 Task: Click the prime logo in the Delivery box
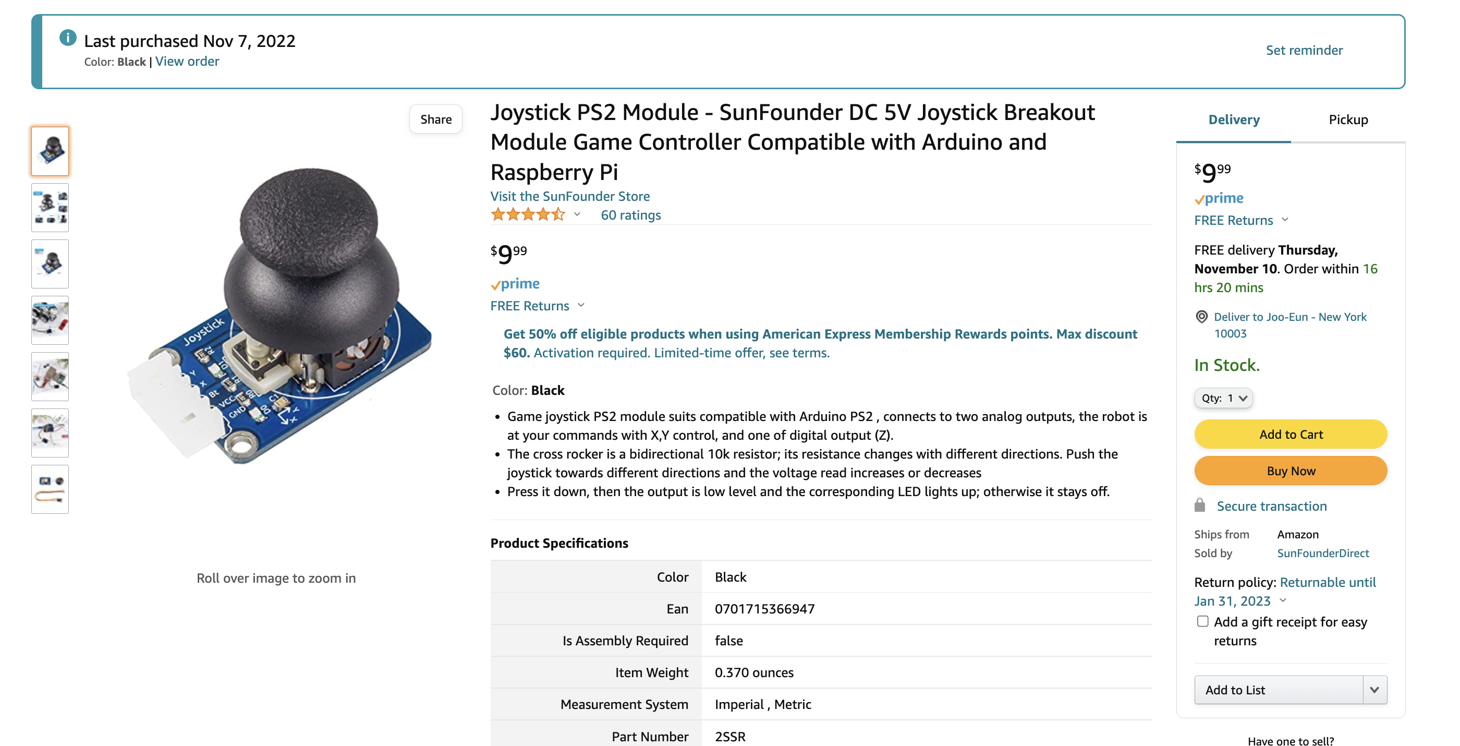pyautogui.click(x=1219, y=198)
